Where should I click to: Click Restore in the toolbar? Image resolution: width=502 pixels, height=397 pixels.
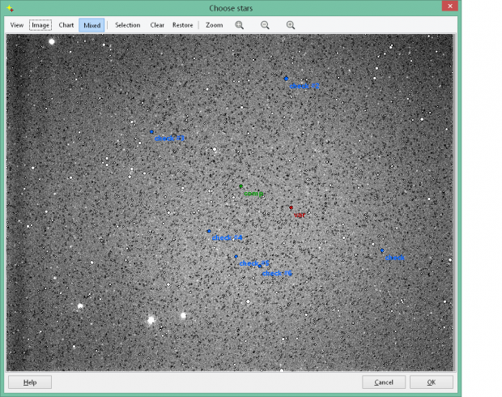tap(183, 25)
